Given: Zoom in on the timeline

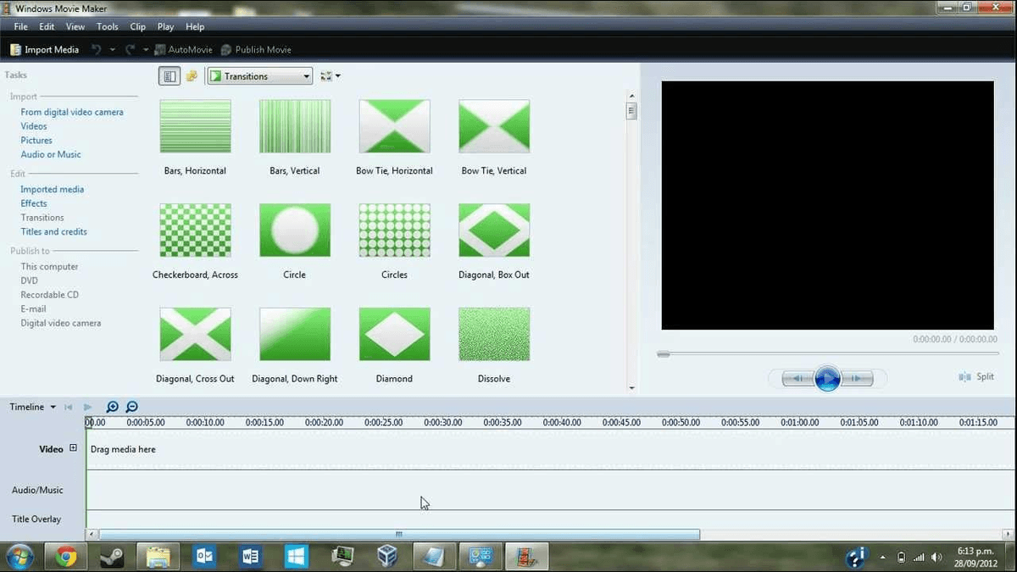Looking at the screenshot, I should point(111,407).
